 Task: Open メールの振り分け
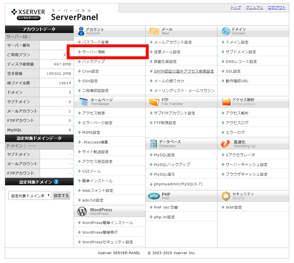tap(169, 81)
